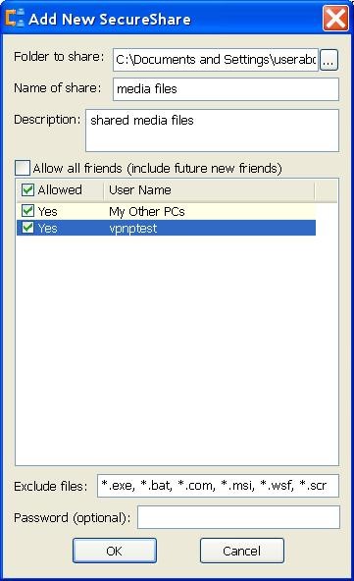Select the My Other PCs row

click(167, 211)
